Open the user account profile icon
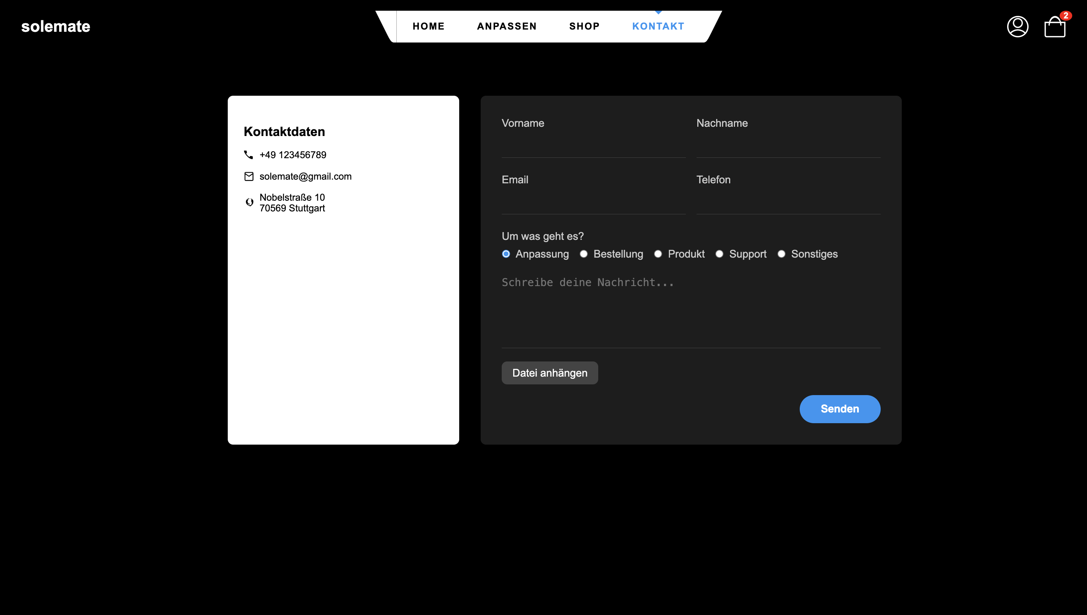This screenshot has width=1087, height=615. pos(1017,27)
